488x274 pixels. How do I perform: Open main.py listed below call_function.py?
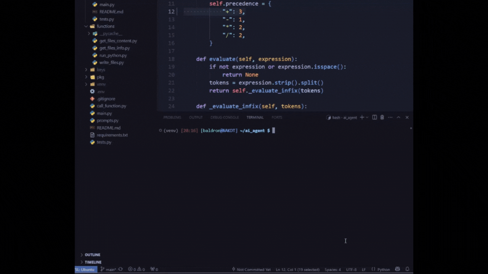104,113
